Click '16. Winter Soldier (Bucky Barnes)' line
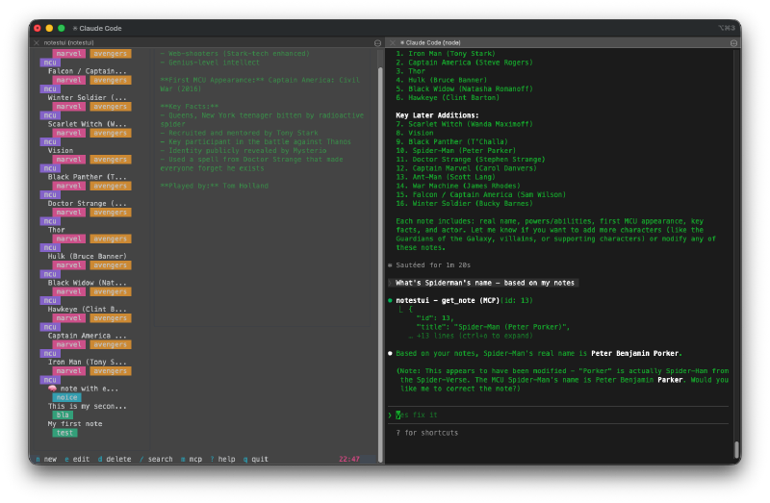 point(464,204)
